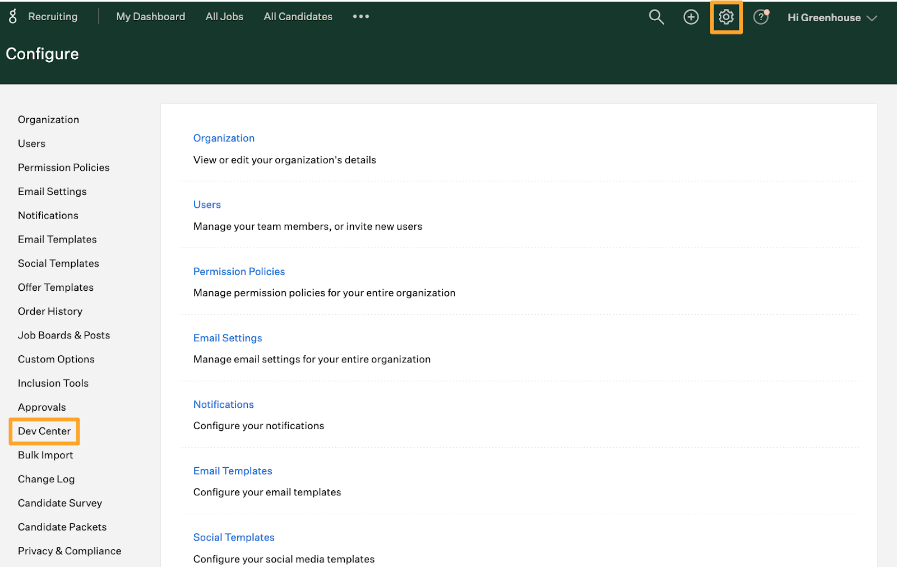This screenshot has height=567, width=897.
Task: Open All Jobs in top navigation
Action: coord(224,17)
